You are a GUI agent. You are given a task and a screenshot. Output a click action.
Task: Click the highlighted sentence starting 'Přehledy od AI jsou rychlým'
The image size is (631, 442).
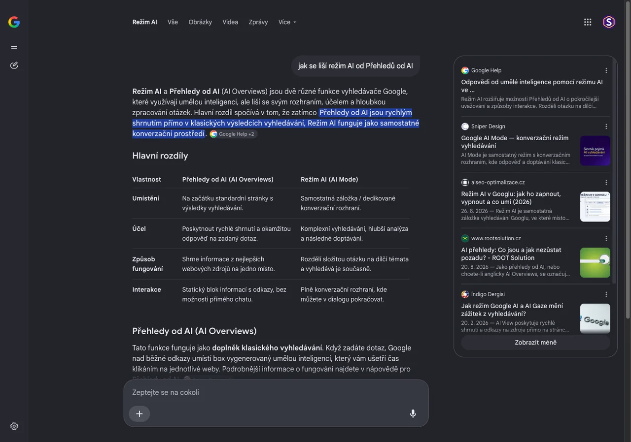(x=276, y=123)
